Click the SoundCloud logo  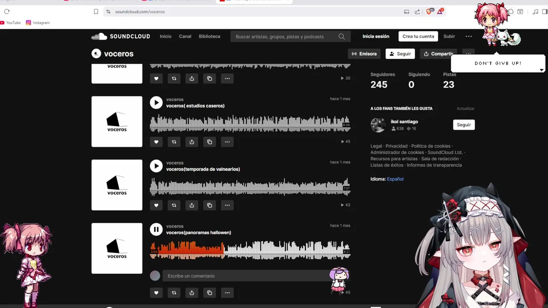[121, 36]
